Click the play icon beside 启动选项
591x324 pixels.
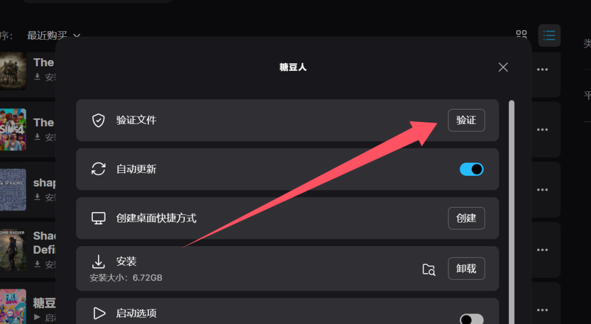(x=99, y=313)
